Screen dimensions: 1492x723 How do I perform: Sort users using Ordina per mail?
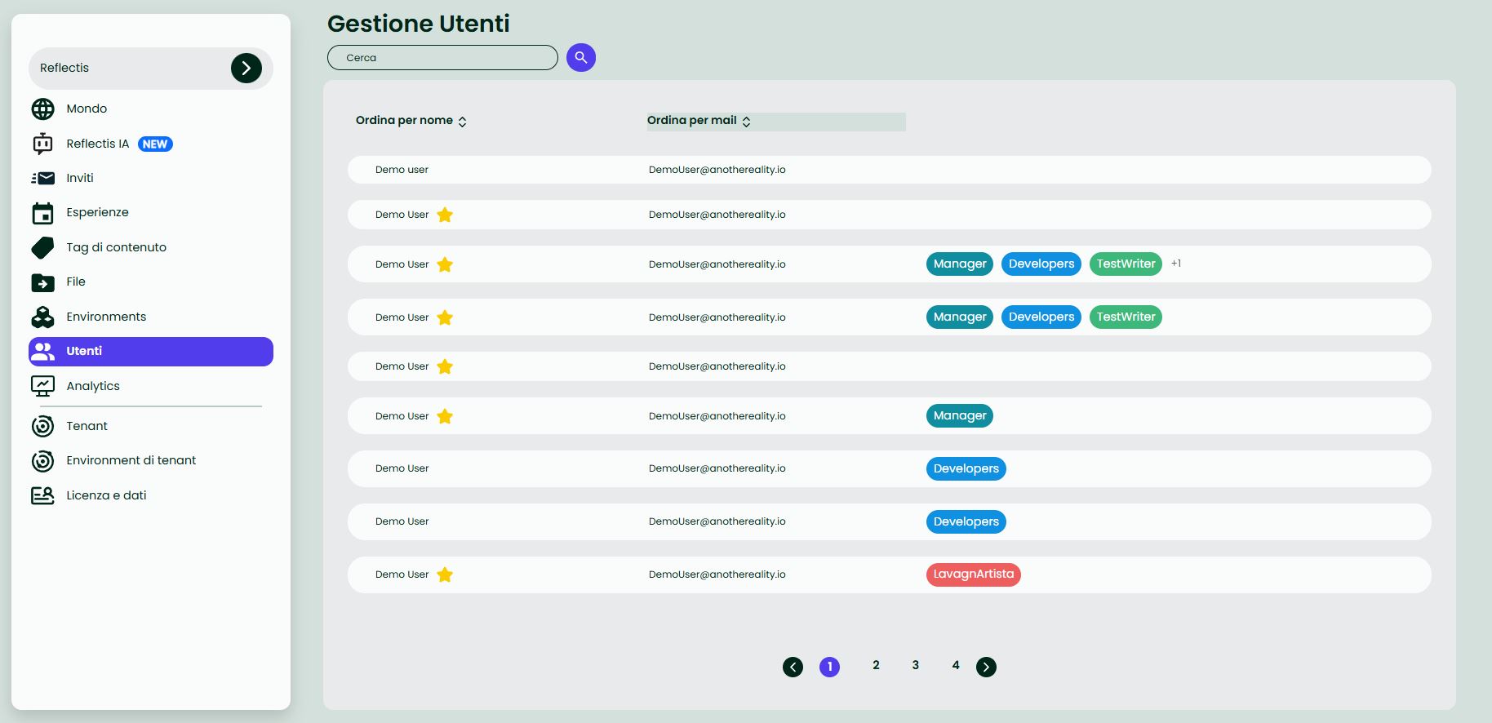point(699,121)
